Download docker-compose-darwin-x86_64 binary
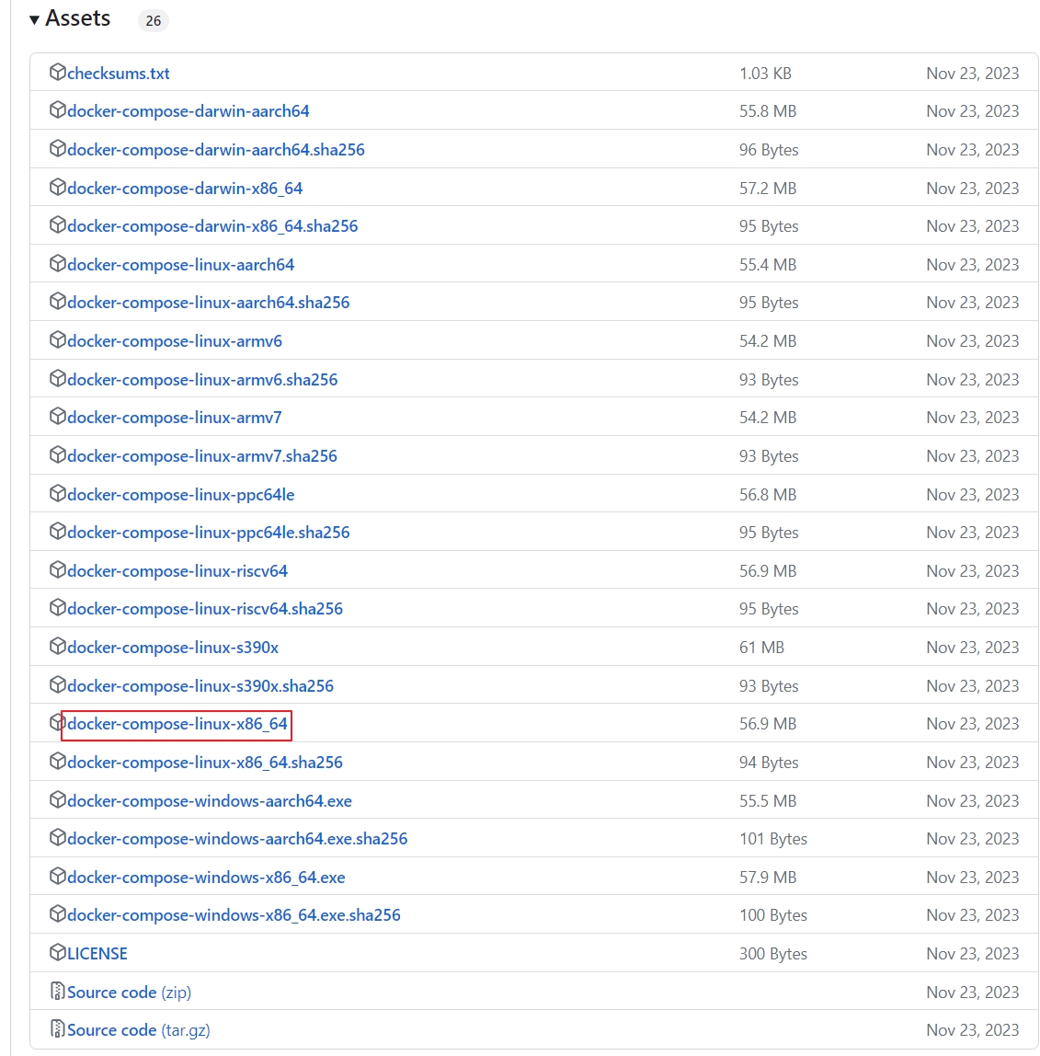1040x1056 pixels. (x=185, y=188)
